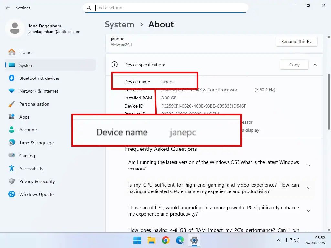
Task: Click the 8.00 GB Installed RAM value
Action: coord(169,98)
